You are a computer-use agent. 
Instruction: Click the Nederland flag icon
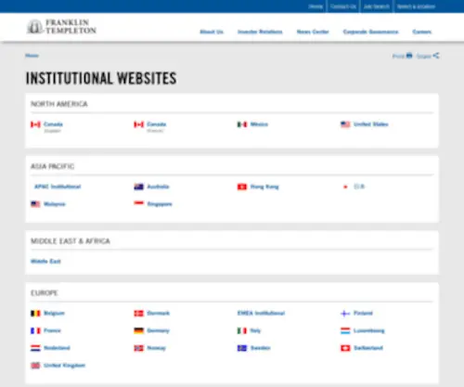[35, 348]
